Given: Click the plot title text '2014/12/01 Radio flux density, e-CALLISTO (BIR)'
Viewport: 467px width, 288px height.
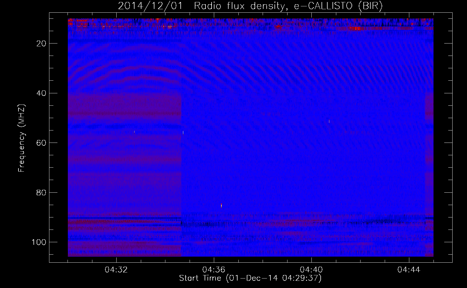Looking at the screenshot, I should 250,6.
